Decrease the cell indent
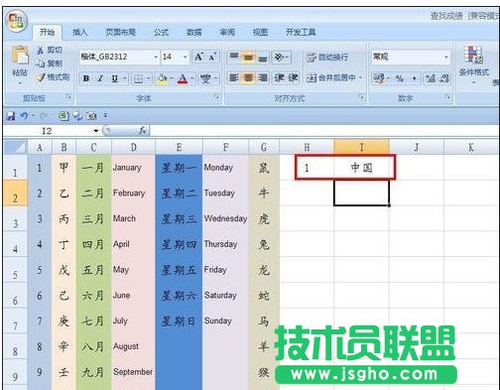 click(x=279, y=77)
